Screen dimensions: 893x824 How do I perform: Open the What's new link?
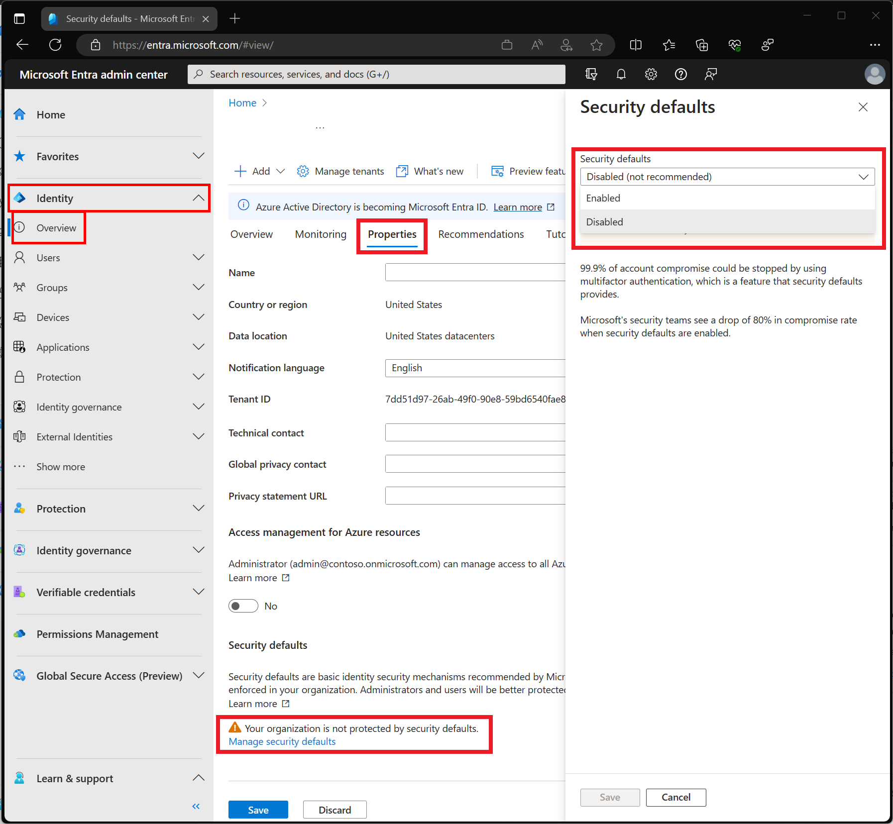[430, 171]
